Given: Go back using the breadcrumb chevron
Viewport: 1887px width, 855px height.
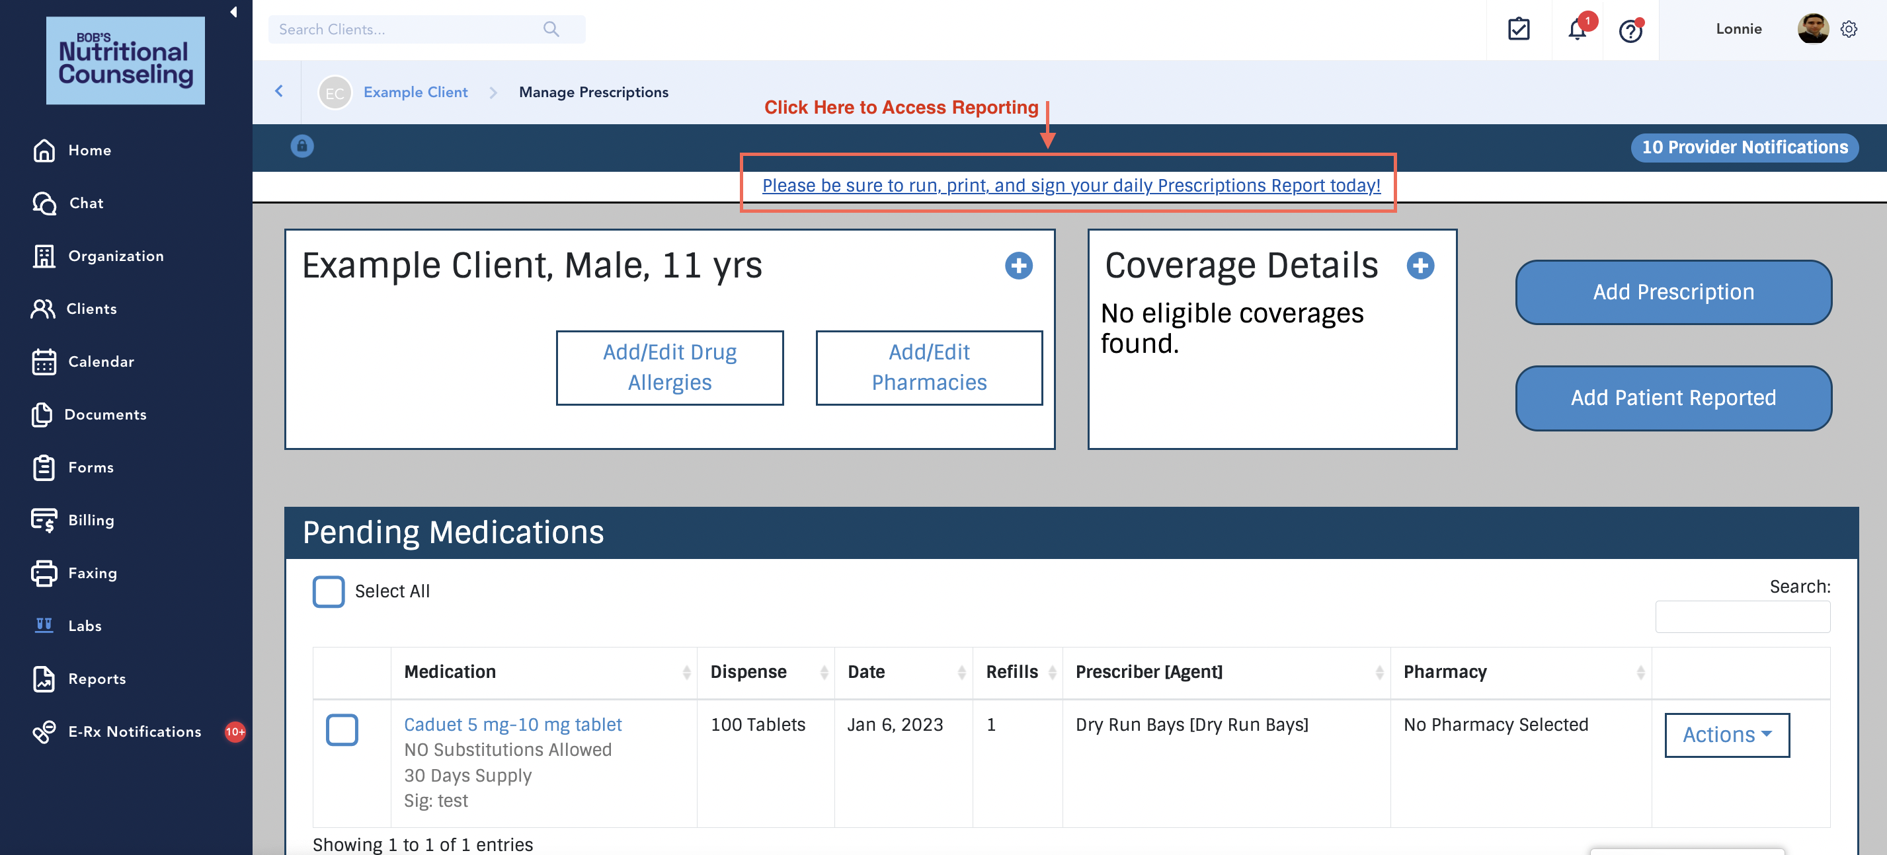Looking at the screenshot, I should click(279, 91).
